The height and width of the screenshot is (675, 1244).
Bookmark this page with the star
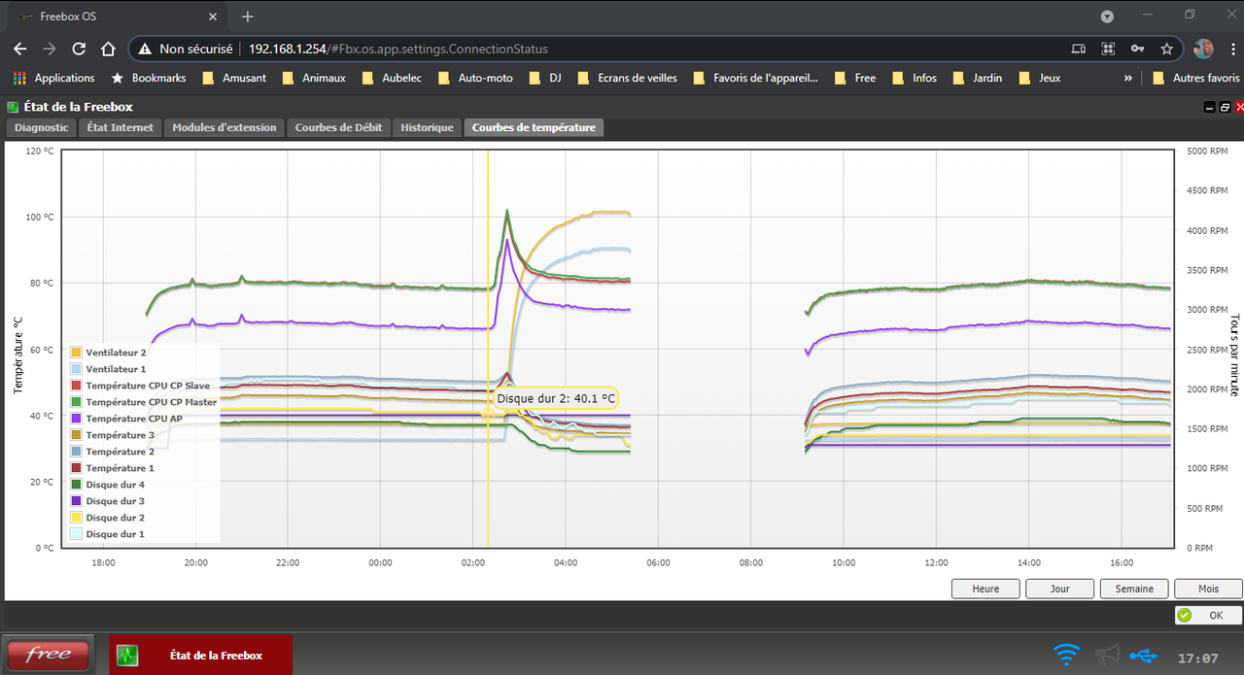click(x=1166, y=49)
